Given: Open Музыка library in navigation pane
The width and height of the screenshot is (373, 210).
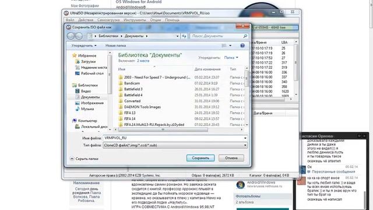Looking at the screenshot, I should pyautogui.click(x=85, y=109).
